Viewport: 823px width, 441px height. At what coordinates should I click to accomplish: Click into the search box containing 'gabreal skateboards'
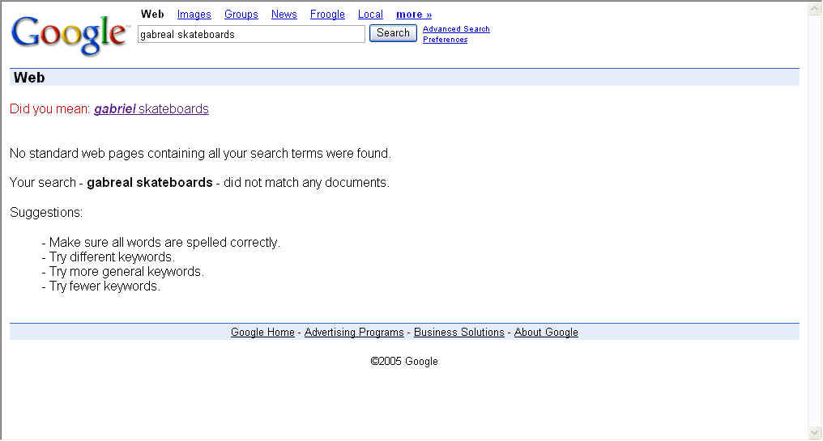(x=251, y=34)
